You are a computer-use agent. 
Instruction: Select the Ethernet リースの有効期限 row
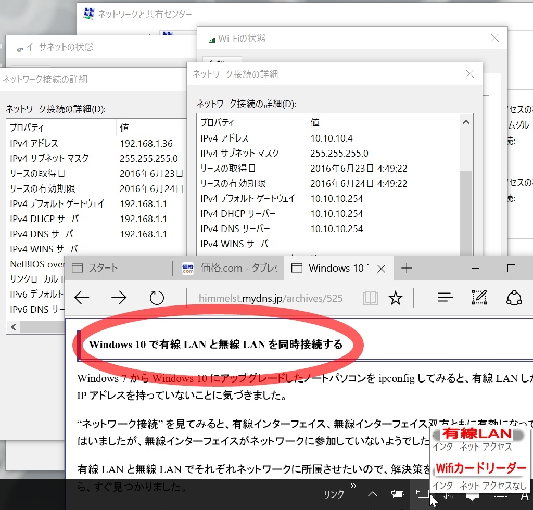[x=96, y=188]
